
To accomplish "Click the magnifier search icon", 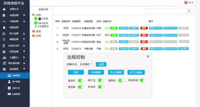I will 189,11.
